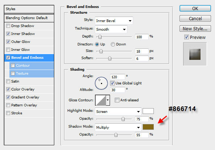Open the Contour sub-settings
This screenshot has width=215, height=150.
click(23, 65)
